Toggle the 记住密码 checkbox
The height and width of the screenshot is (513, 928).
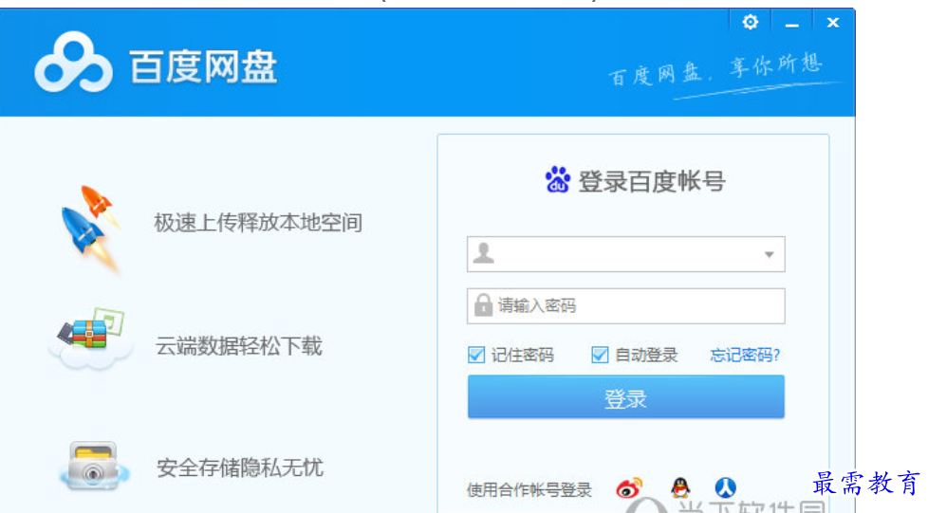[476, 355]
